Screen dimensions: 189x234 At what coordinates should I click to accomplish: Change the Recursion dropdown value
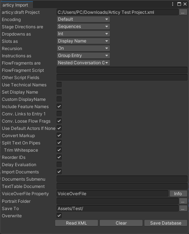[83, 48]
